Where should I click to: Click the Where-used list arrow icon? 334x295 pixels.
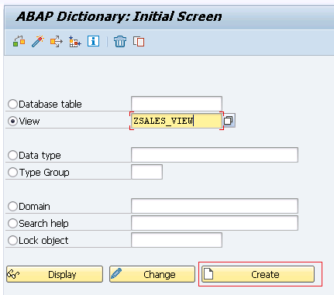click(x=57, y=41)
